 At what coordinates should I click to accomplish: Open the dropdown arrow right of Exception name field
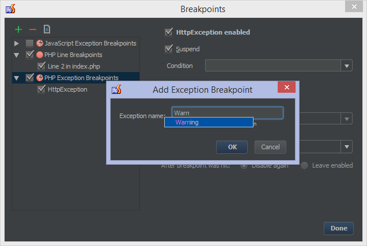(347, 119)
